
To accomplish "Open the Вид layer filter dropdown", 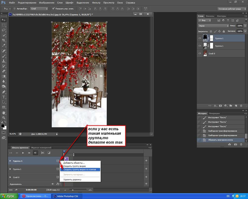I will (x=204, y=21).
